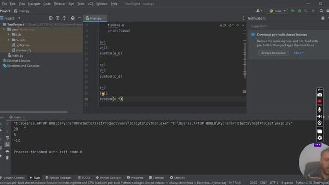Screen dimensions: 329x185
Task: Select main.py file in project tree
Action: tap(15, 55)
